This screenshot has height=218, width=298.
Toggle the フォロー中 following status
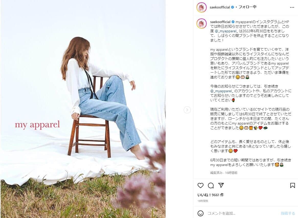[247, 7]
